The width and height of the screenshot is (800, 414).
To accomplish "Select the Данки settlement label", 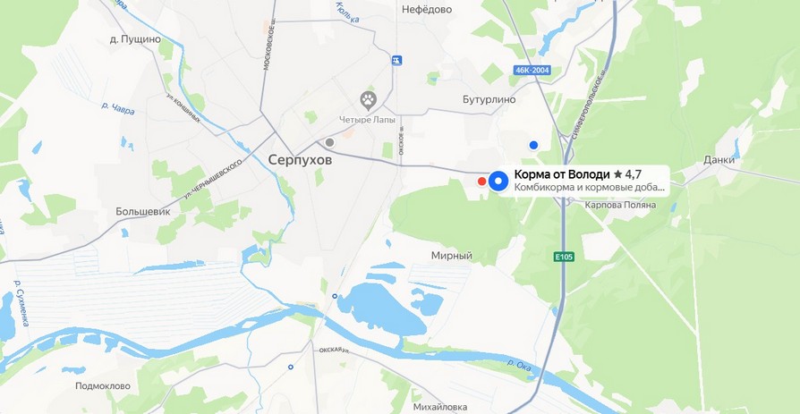I will tap(719, 159).
